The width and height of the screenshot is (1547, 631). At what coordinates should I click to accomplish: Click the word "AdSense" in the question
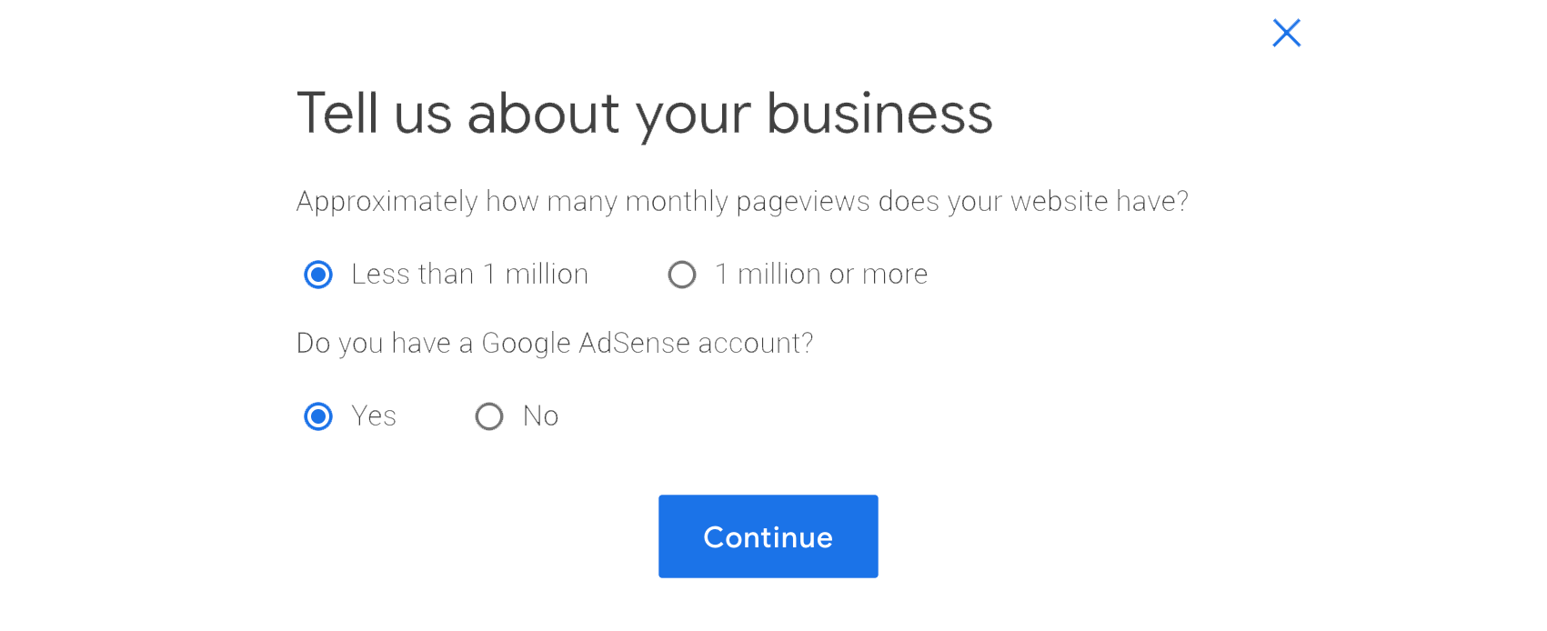coord(635,344)
